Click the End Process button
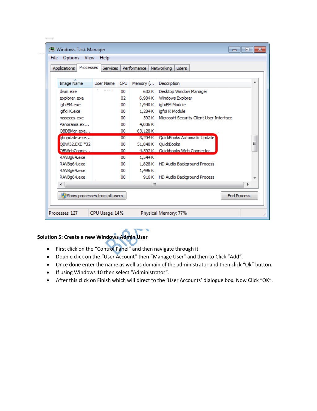 coord(239,196)
